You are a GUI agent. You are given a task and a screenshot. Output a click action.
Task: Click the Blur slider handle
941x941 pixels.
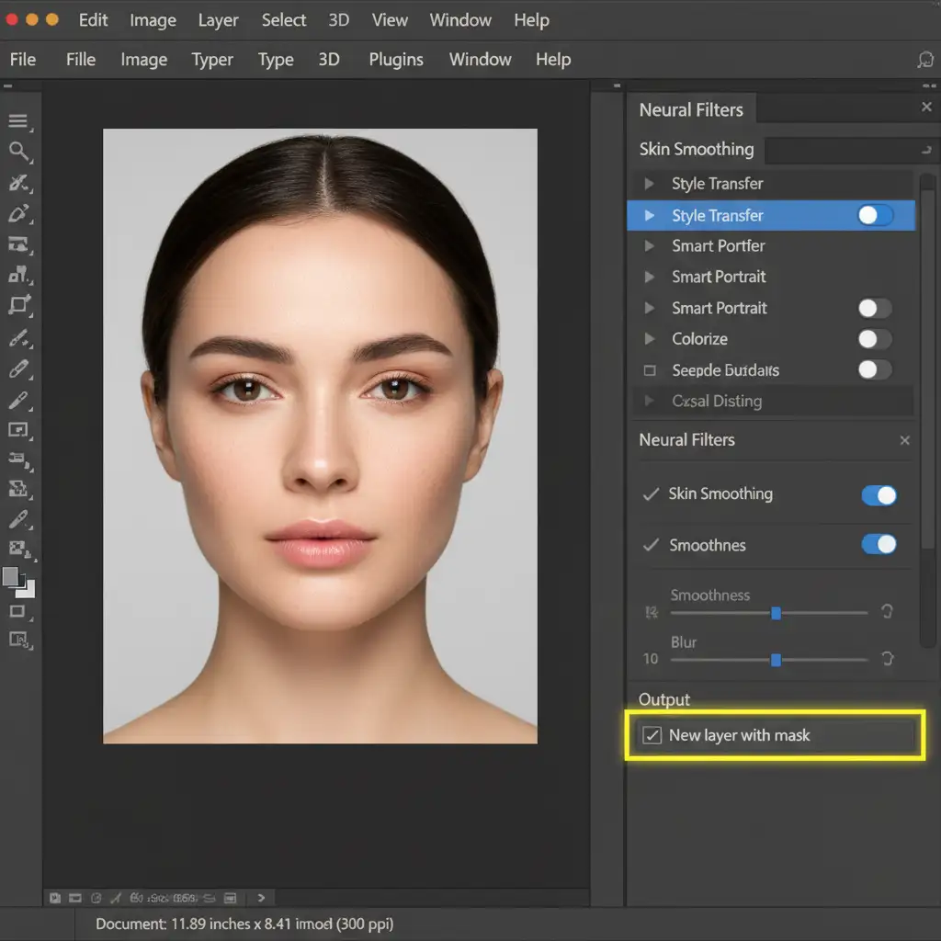click(x=777, y=659)
